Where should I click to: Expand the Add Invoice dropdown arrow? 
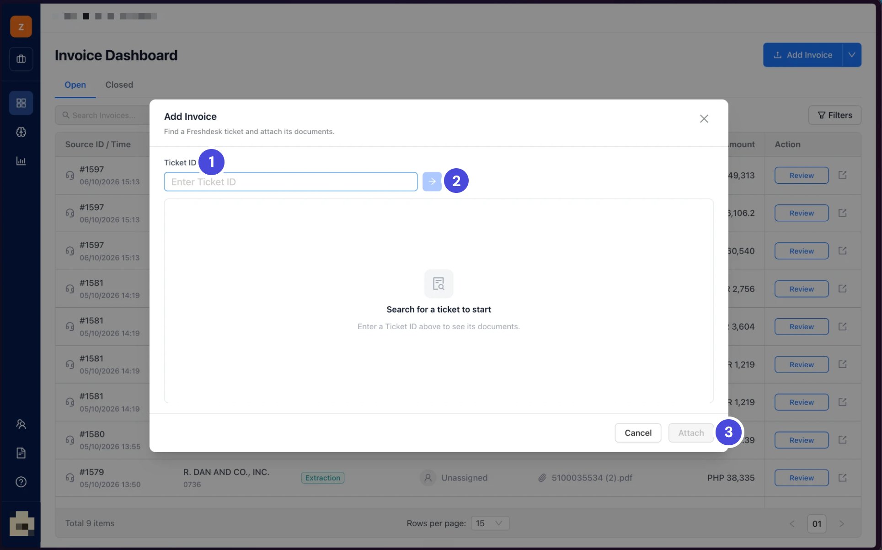pyautogui.click(x=852, y=55)
